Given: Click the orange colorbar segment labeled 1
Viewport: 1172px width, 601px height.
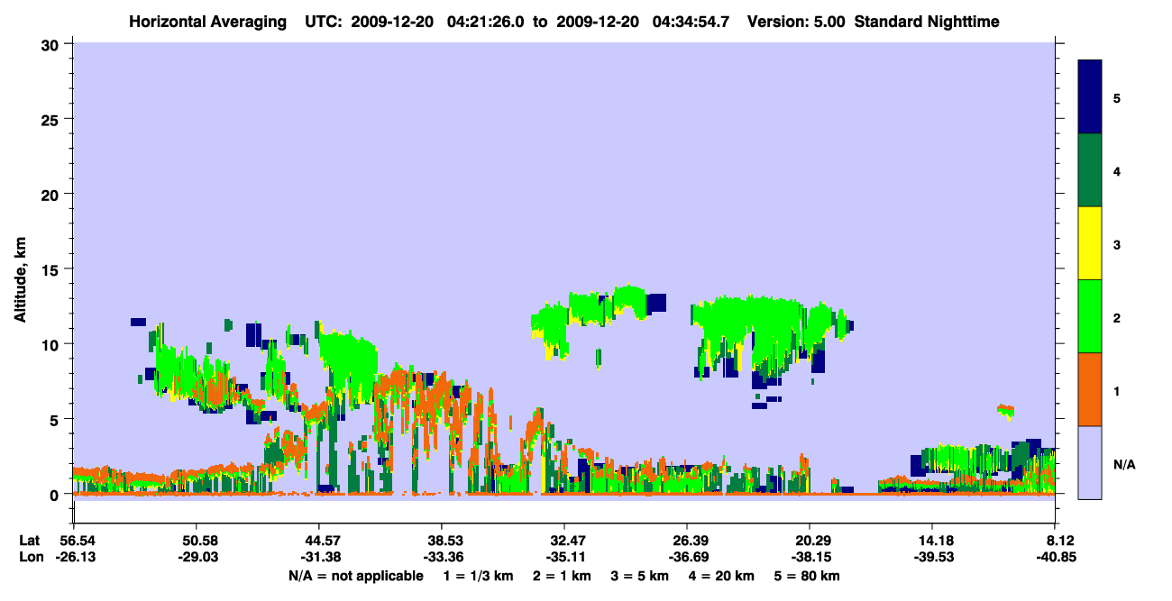Looking at the screenshot, I should (x=1090, y=389).
